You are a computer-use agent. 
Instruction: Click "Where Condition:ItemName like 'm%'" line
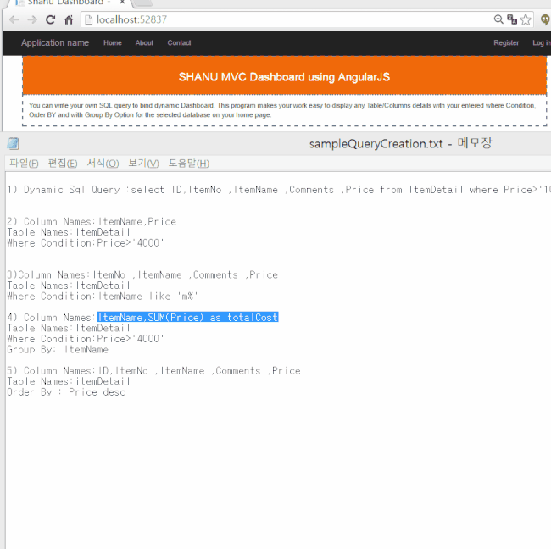(x=103, y=296)
